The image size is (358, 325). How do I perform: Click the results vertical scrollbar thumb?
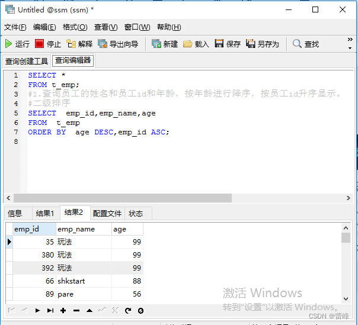coord(346,237)
